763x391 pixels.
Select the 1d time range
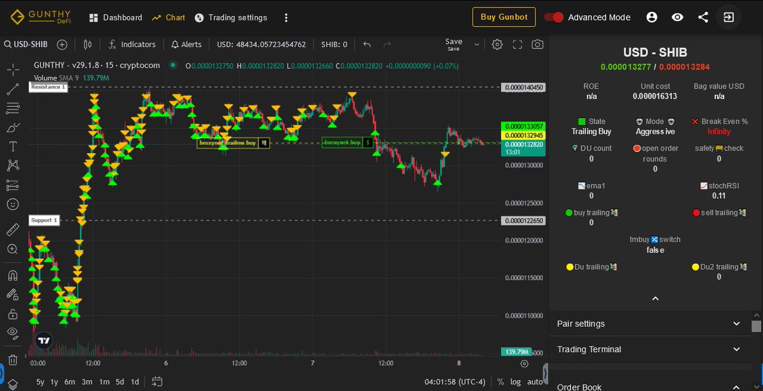click(x=135, y=382)
